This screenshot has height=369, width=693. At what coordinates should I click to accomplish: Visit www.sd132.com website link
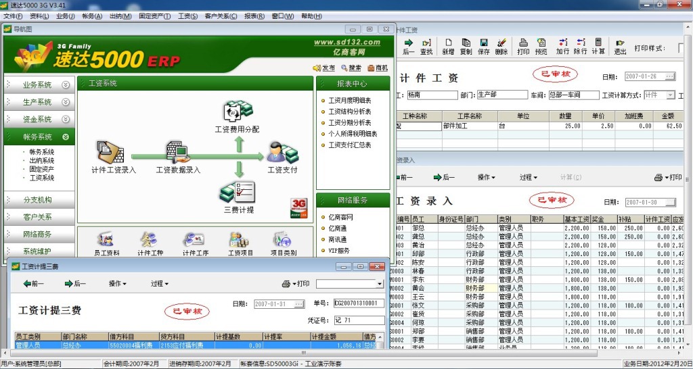coord(347,43)
